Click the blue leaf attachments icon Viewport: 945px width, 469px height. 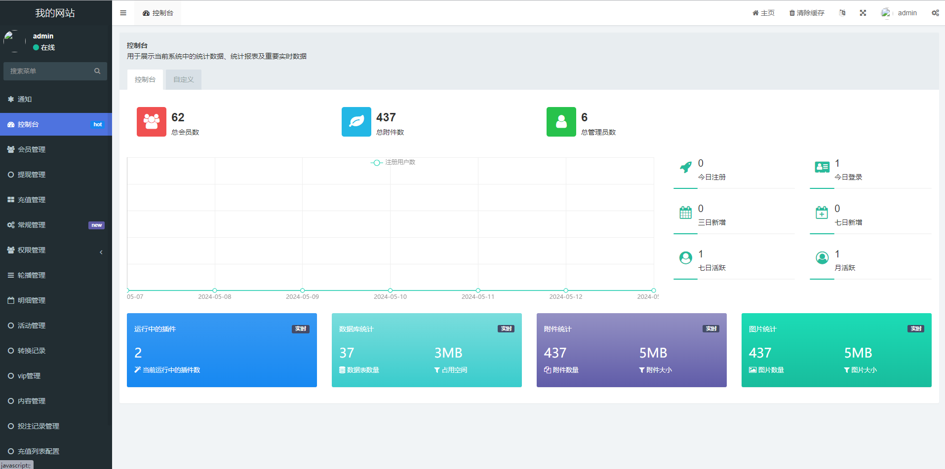pos(356,122)
